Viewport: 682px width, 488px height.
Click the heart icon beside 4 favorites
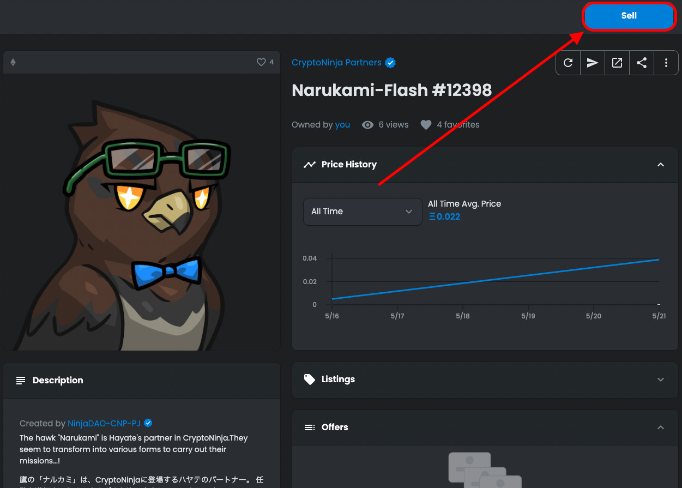point(426,125)
